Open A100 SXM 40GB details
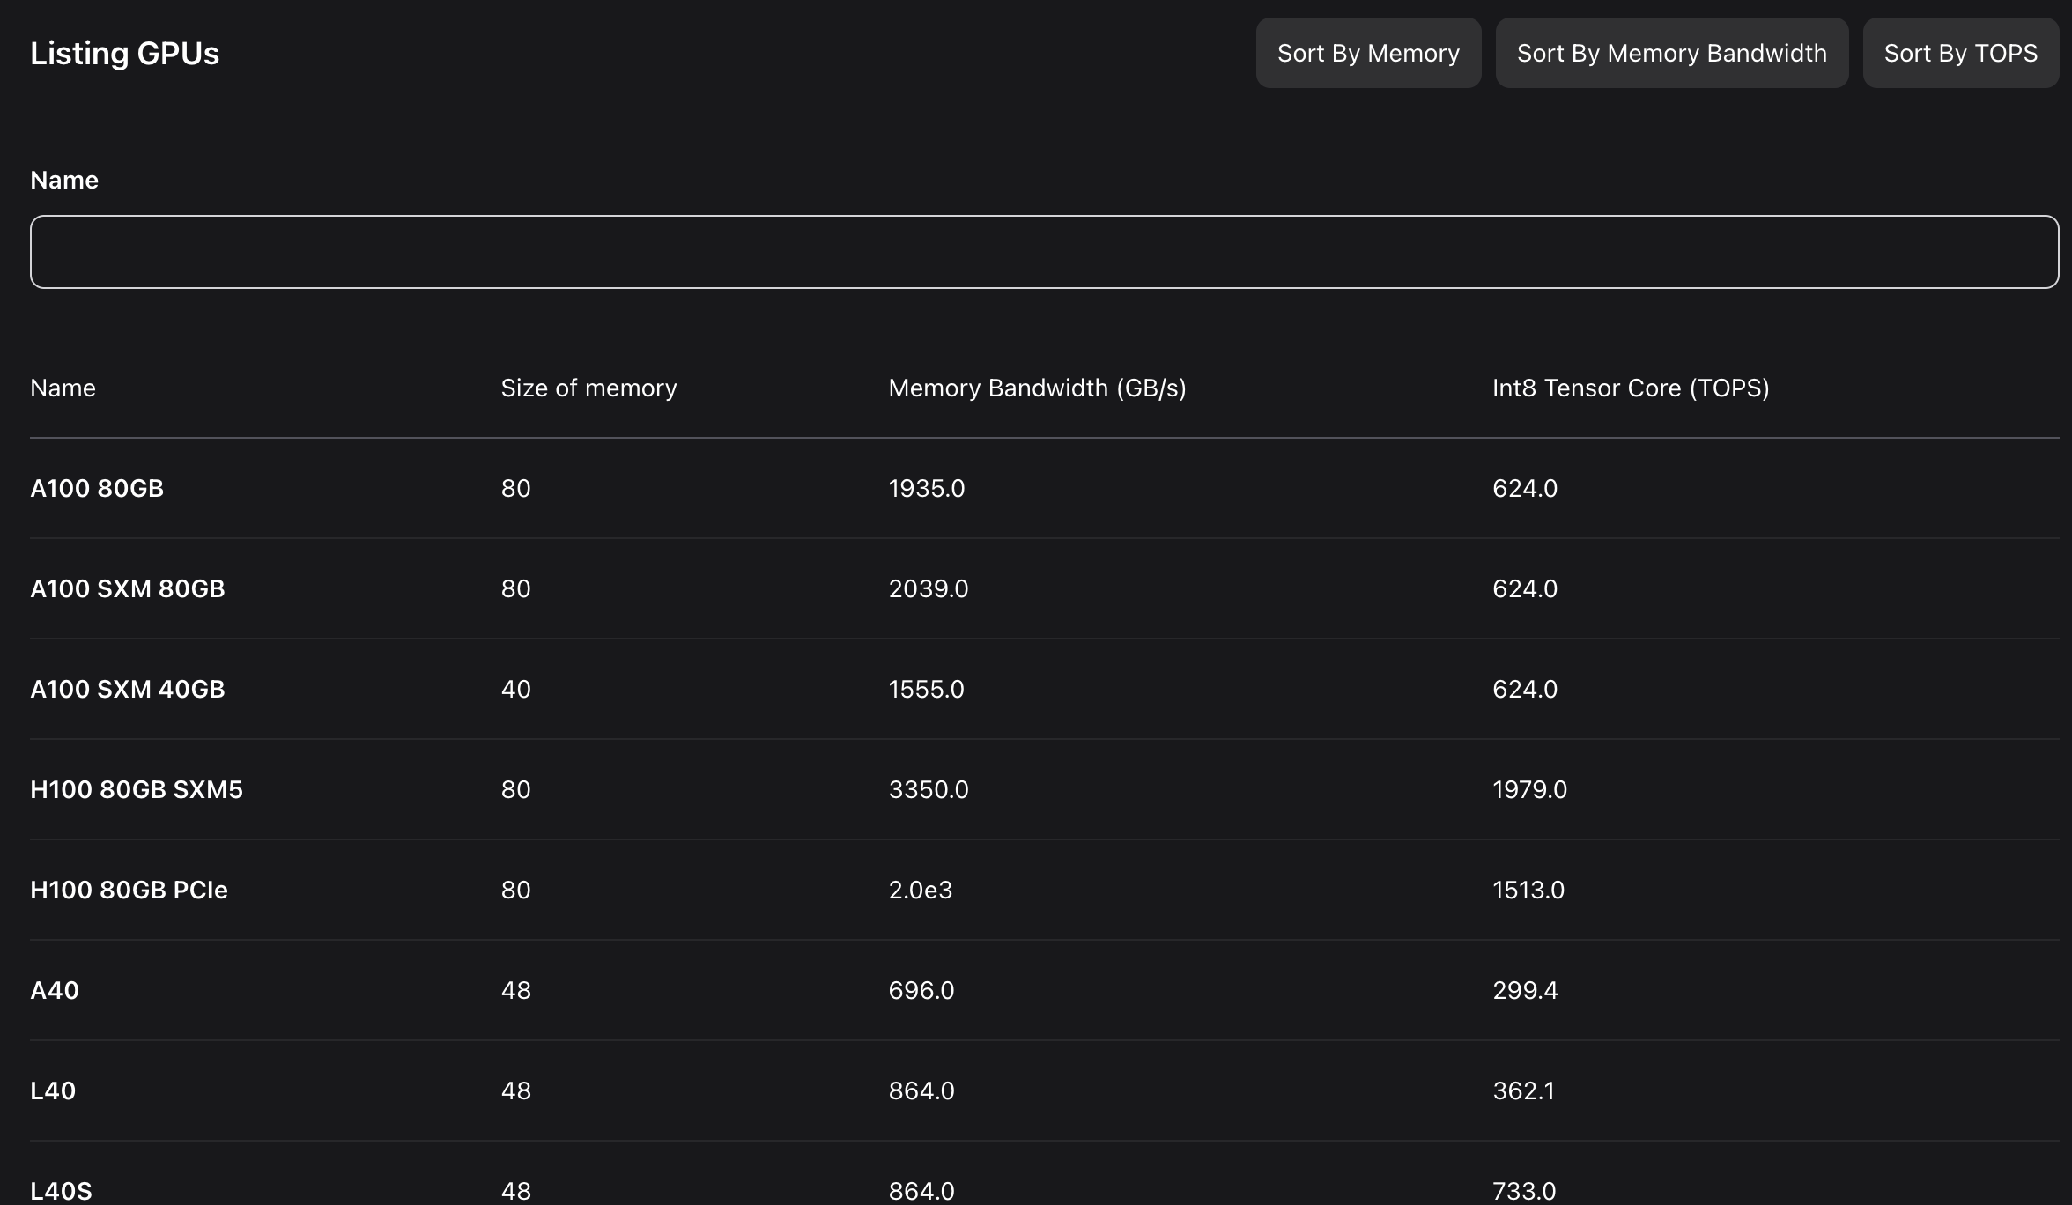Viewport: 2072px width, 1205px height. pyautogui.click(x=128, y=690)
